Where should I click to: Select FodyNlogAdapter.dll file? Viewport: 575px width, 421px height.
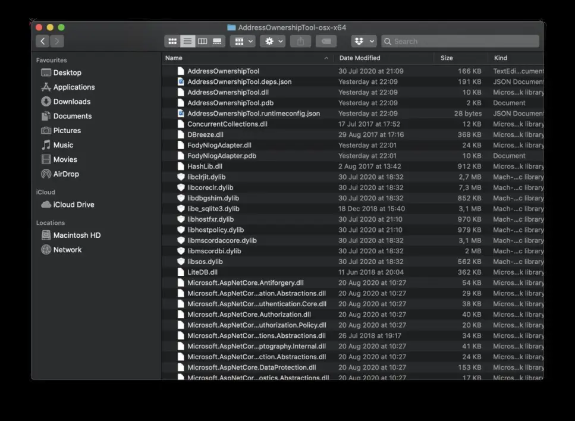(x=219, y=145)
